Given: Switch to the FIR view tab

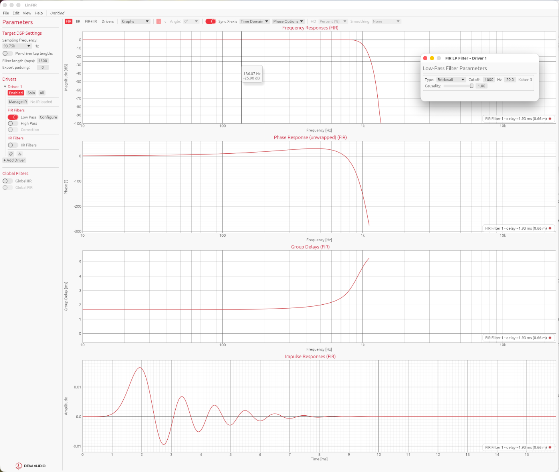Looking at the screenshot, I should pos(69,22).
